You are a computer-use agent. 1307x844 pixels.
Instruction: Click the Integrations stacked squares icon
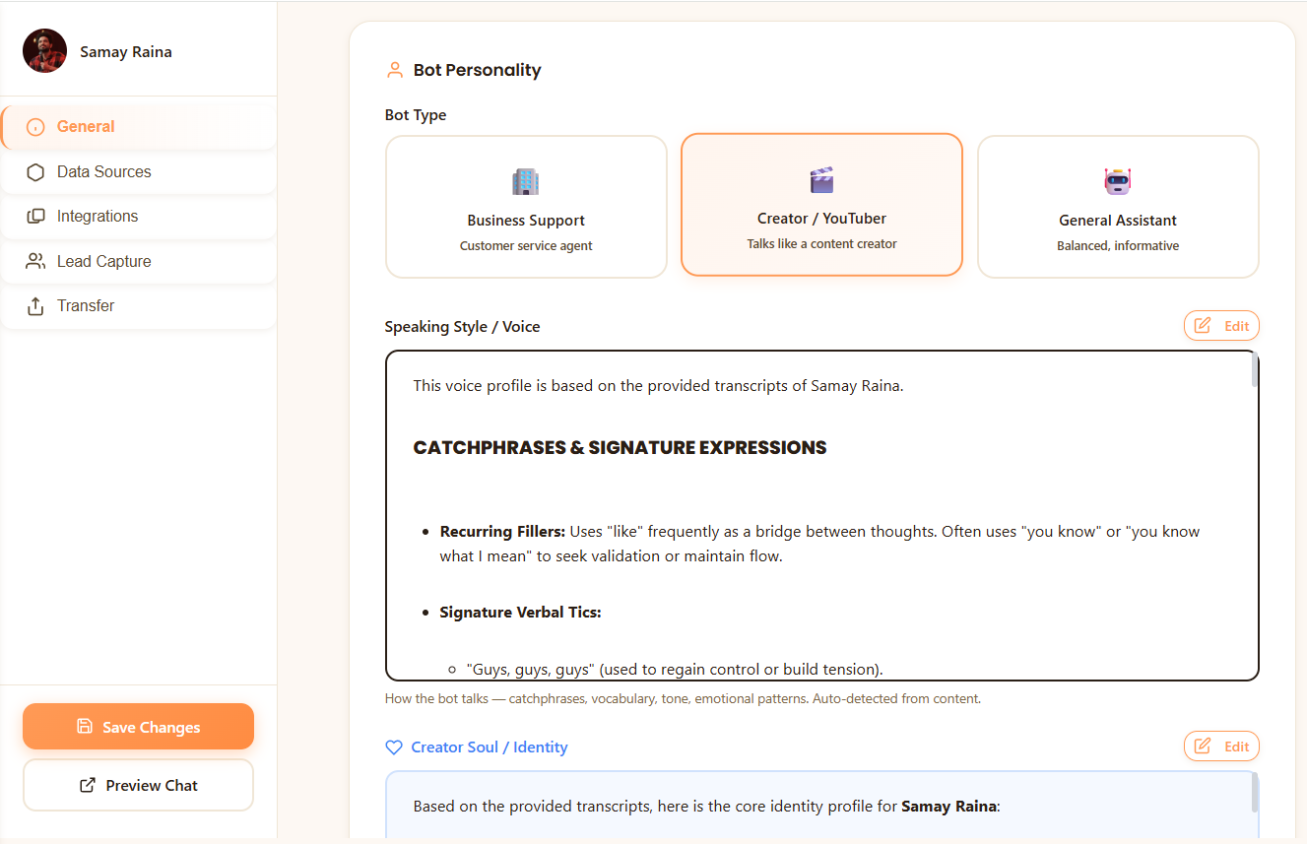(x=35, y=217)
